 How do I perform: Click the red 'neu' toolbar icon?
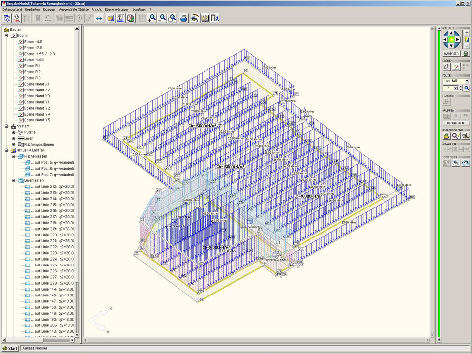(17, 18)
